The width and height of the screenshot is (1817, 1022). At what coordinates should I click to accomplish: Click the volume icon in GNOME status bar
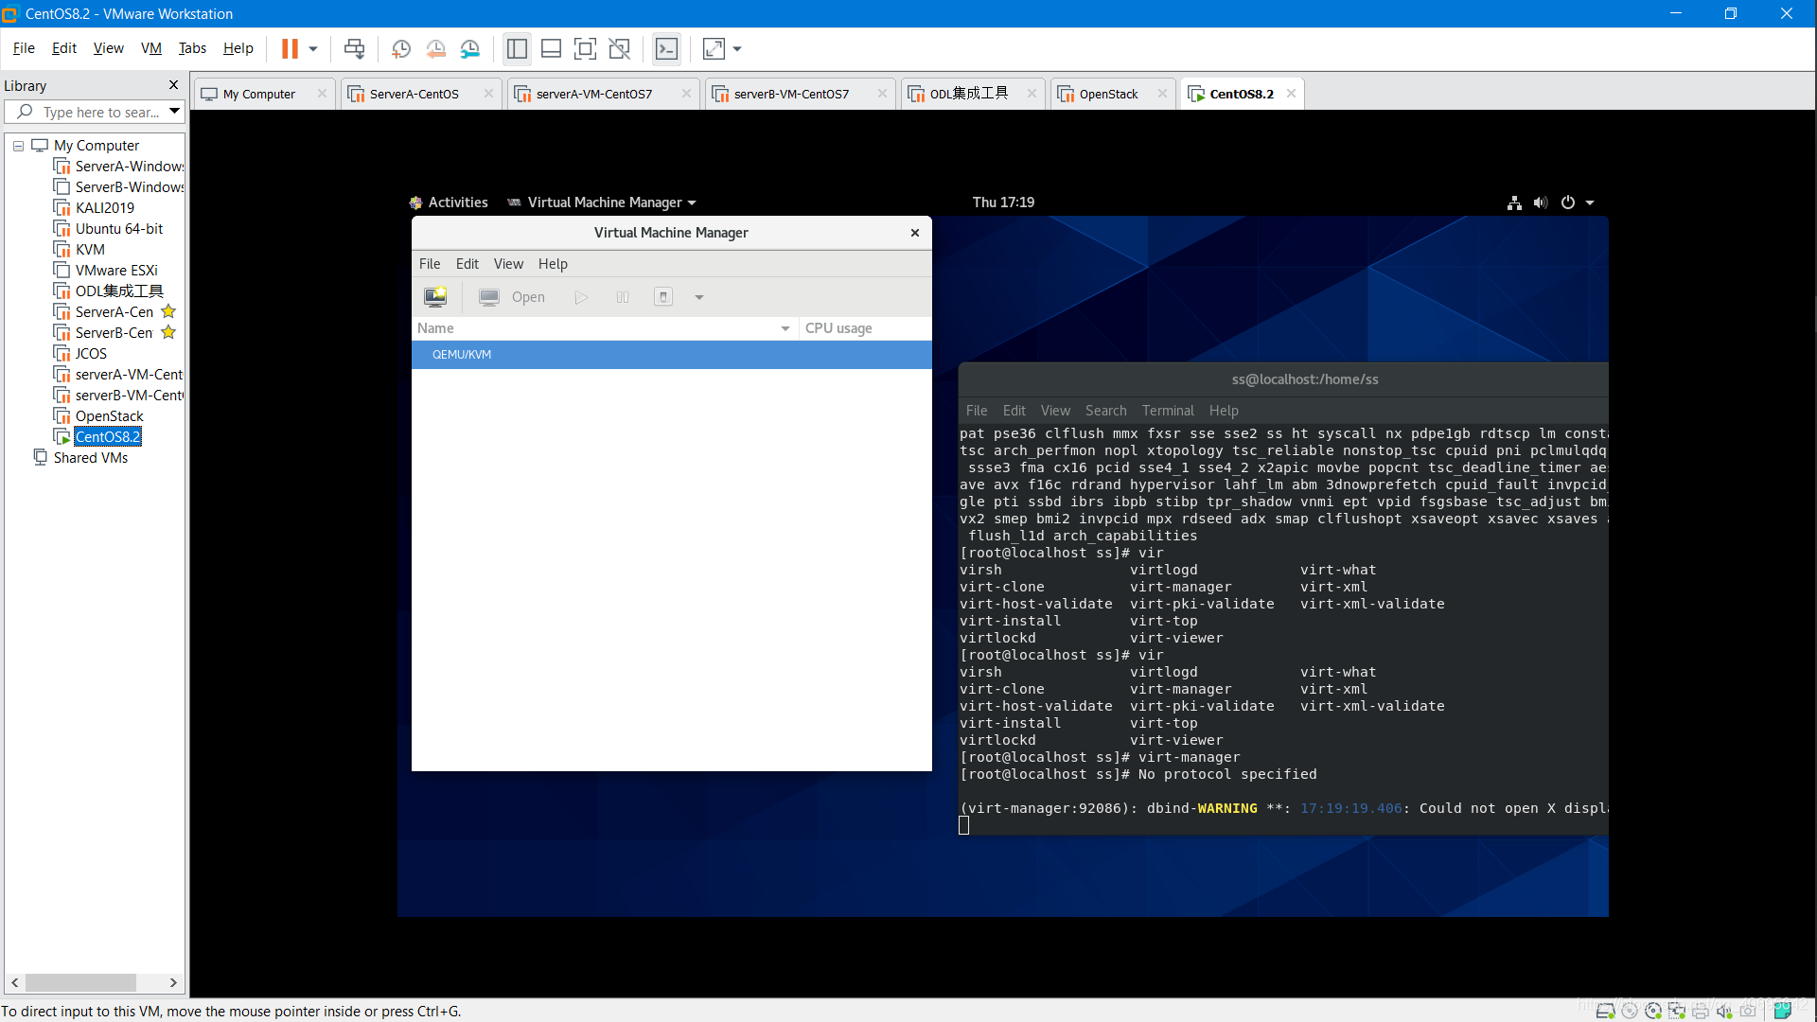point(1540,203)
